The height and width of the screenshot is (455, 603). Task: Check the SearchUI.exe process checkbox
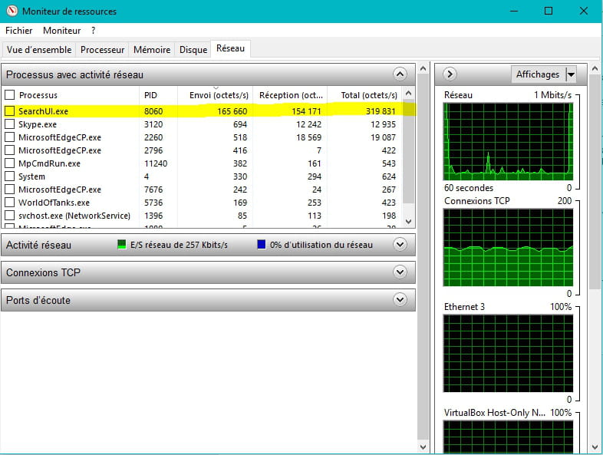coord(10,110)
